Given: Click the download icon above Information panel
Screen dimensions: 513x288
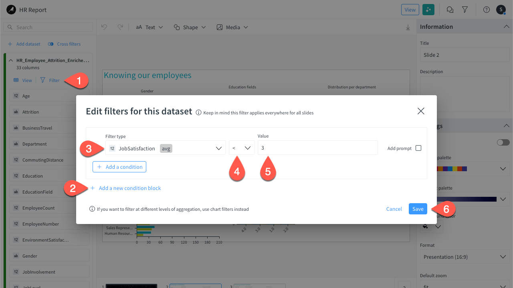Looking at the screenshot, I should [x=408, y=27].
